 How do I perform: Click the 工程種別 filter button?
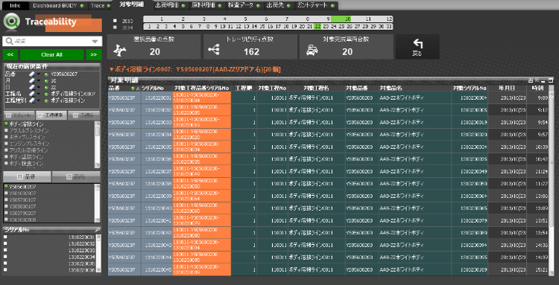(x=51, y=115)
